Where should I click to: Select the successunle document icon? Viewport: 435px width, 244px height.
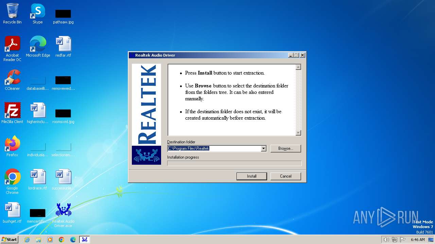point(63,180)
